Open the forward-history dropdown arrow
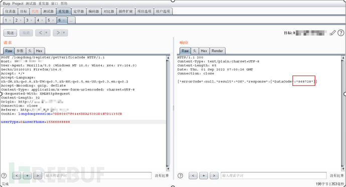This screenshot has width=346, height=187. pyautogui.click(x=64, y=33)
